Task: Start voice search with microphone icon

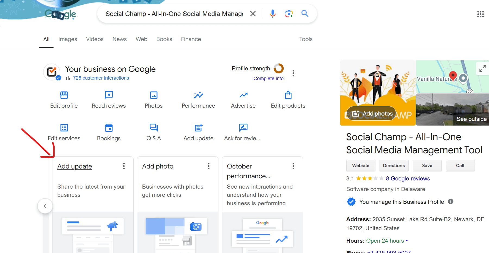Action: tap(273, 14)
